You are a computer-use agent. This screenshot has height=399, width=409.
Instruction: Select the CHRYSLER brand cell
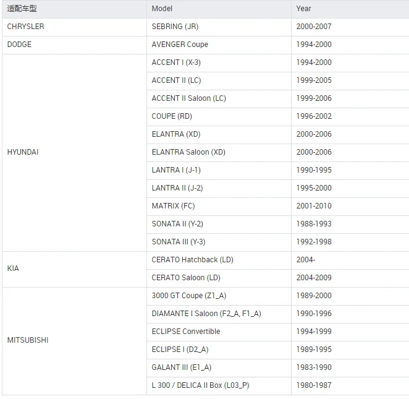pyautogui.click(x=74, y=27)
